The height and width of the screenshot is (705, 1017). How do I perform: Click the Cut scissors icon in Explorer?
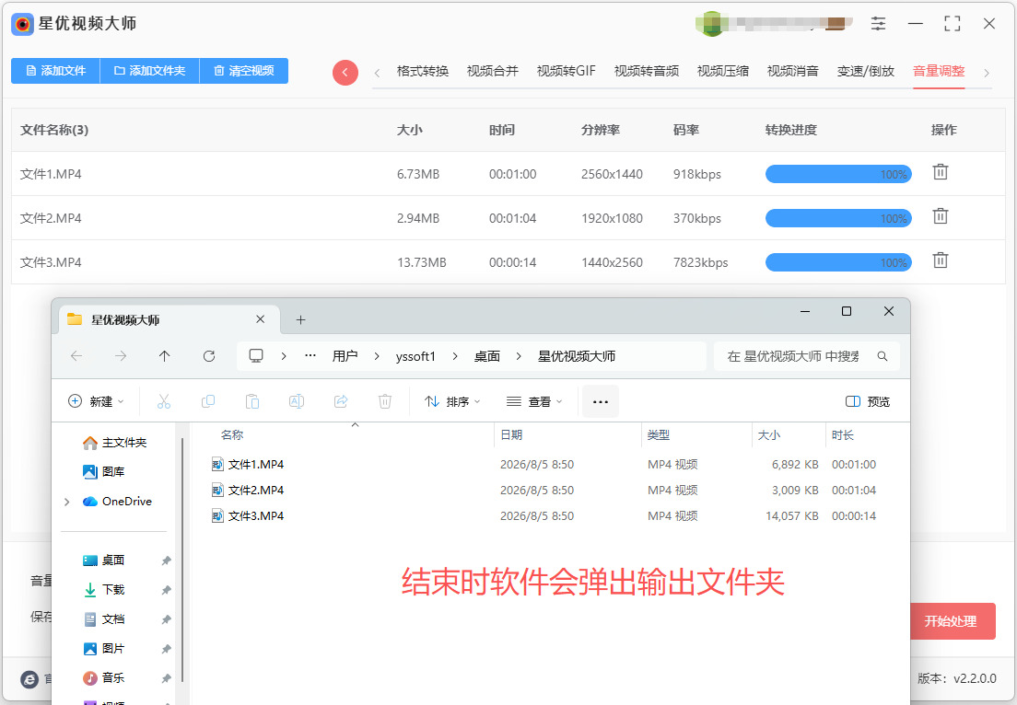pyautogui.click(x=163, y=402)
